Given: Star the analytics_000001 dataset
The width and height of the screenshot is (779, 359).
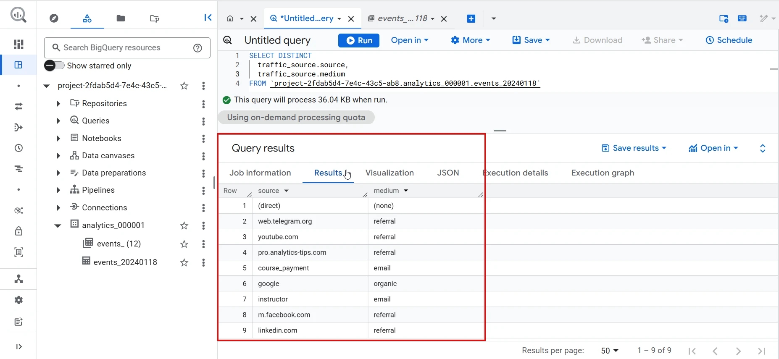Looking at the screenshot, I should pos(184,225).
